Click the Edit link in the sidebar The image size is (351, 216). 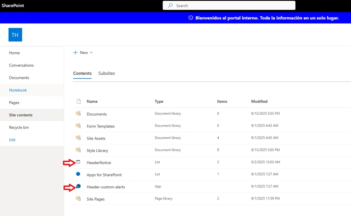pyautogui.click(x=12, y=139)
